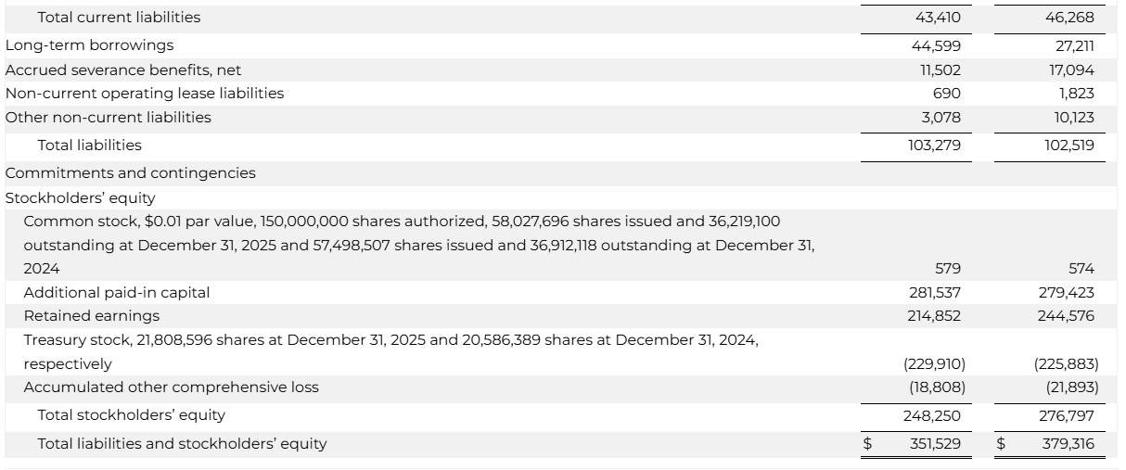1126x470 pixels.
Task: Select the Retained earnings value 214,852
Action: coord(934,316)
